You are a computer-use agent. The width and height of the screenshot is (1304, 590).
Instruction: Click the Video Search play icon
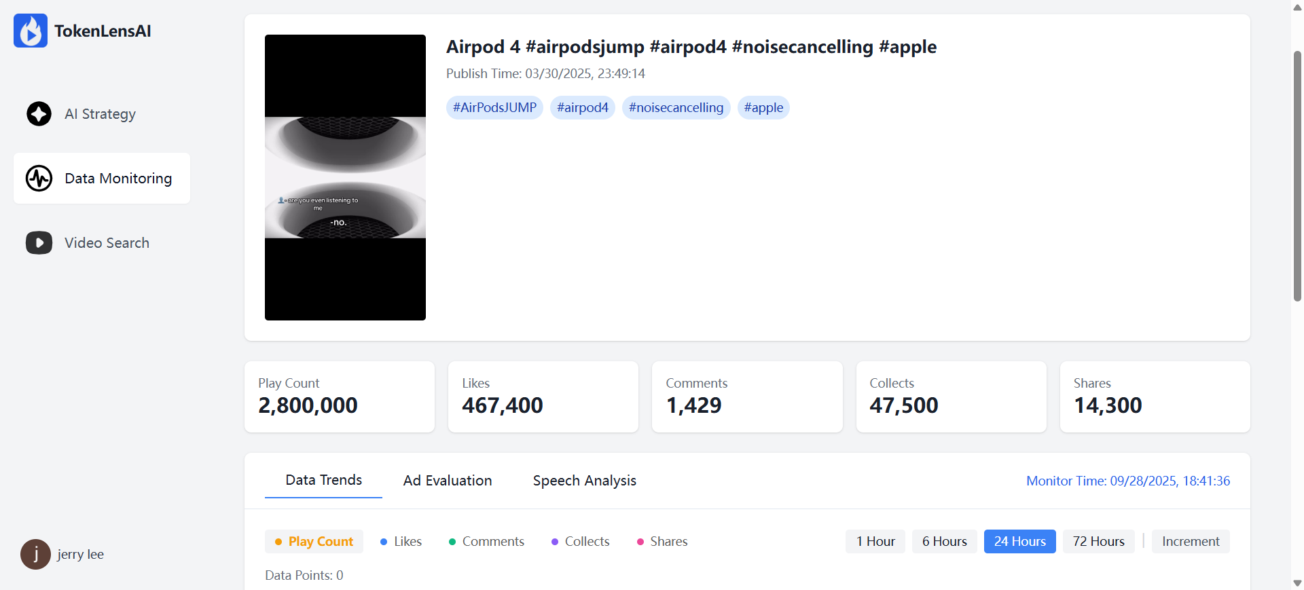coord(39,242)
